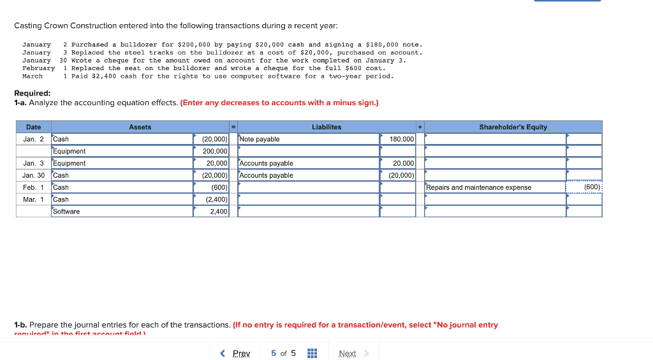The image size is (653, 360).
Task: Open the Jan. 3 Accounts payable field
Action: pyautogui.click(x=309, y=163)
